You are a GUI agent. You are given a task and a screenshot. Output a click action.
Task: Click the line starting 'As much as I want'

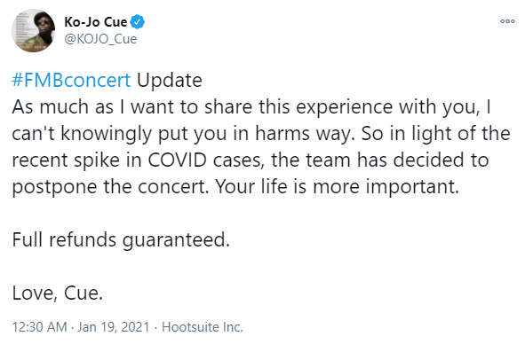[251, 107]
